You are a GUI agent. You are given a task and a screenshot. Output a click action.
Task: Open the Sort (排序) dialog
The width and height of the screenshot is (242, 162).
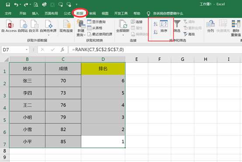(164, 26)
